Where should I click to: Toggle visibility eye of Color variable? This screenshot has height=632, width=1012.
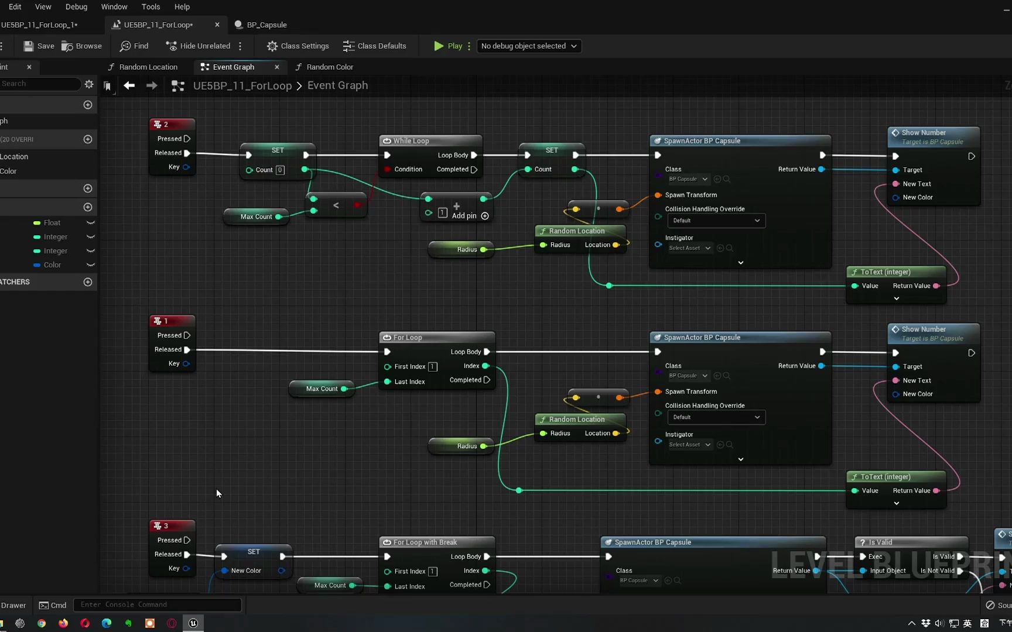[x=91, y=265]
